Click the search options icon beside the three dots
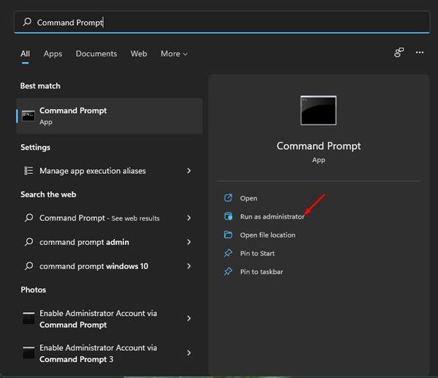This screenshot has height=378, width=438. pyautogui.click(x=399, y=53)
